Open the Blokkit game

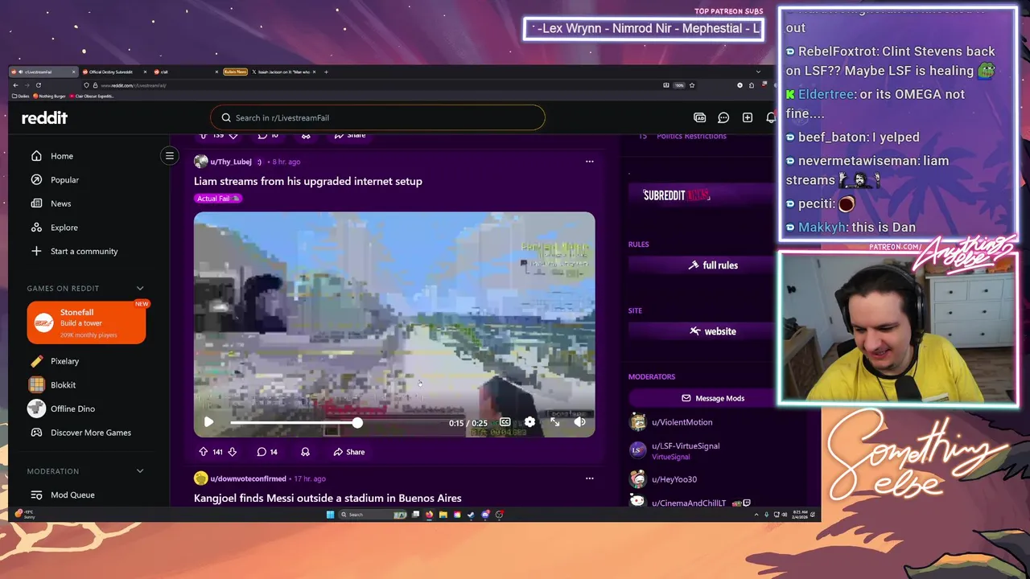pos(63,385)
